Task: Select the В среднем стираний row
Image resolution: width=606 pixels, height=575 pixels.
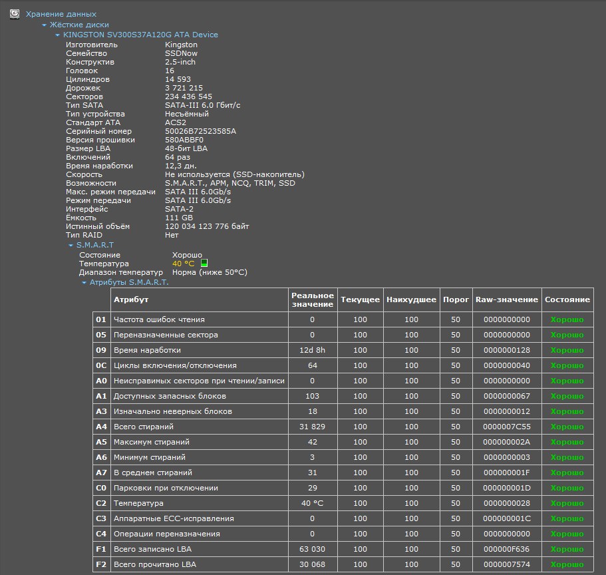Action: click(x=343, y=473)
